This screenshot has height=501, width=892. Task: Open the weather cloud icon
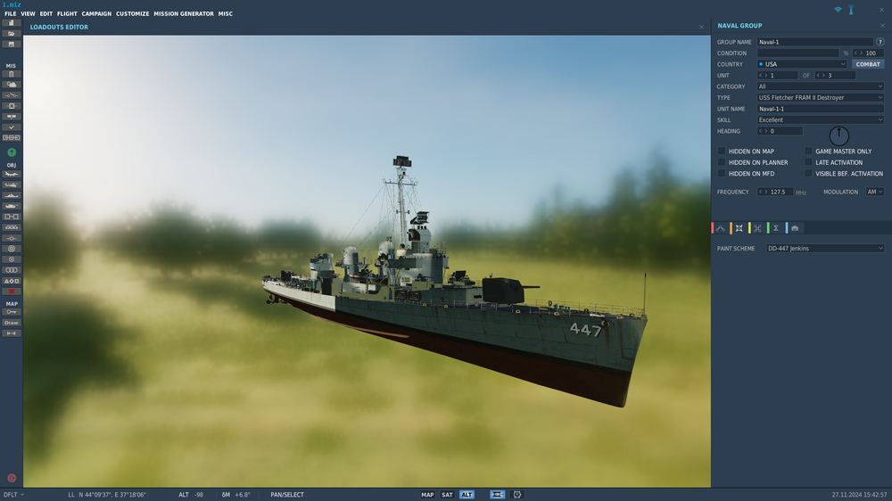[x=11, y=85]
